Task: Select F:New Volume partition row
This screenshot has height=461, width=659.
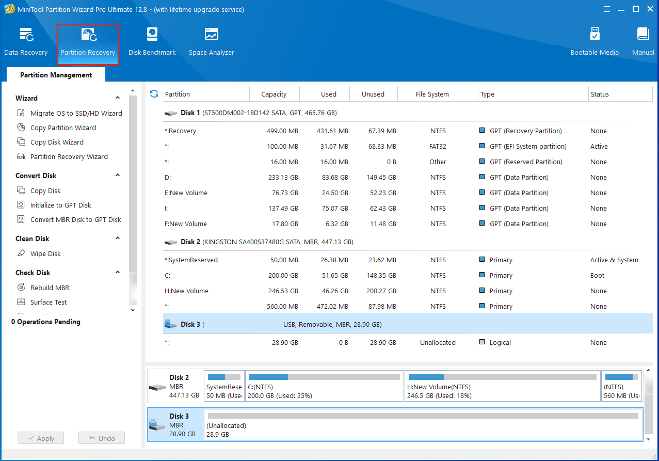Action: click(x=408, y=224)
